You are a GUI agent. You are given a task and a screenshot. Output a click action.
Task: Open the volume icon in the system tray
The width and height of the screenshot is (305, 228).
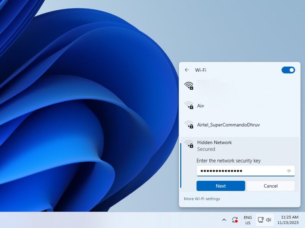pyautogui.click(x=269, y=220)
